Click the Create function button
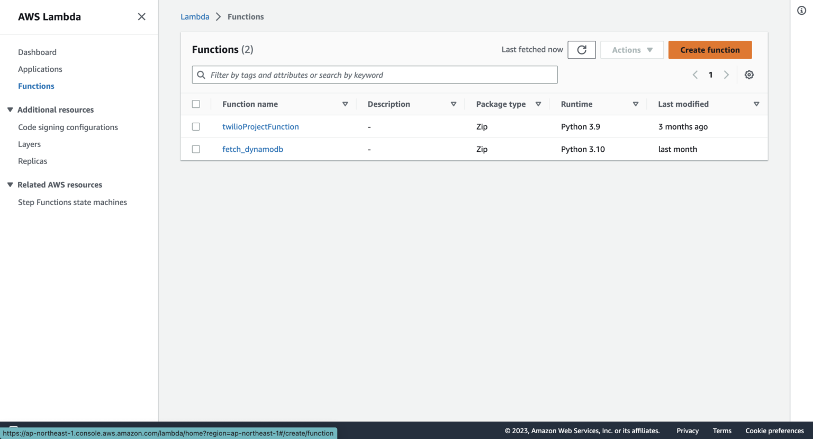 (x=710, y=50)
